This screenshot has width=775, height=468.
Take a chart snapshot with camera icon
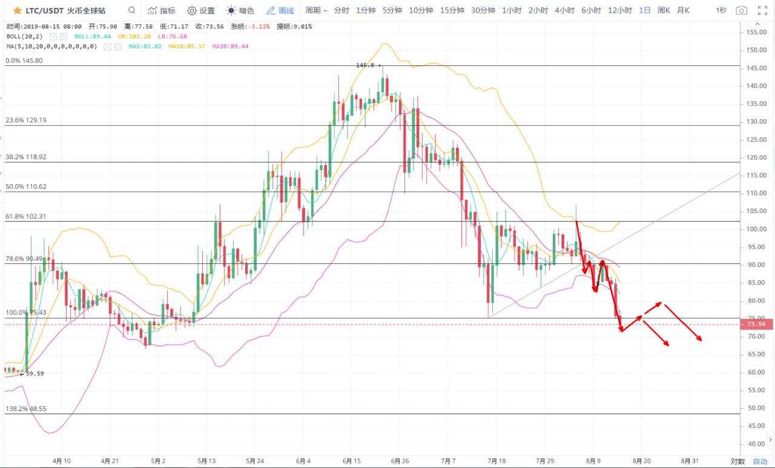pos(741,10)
